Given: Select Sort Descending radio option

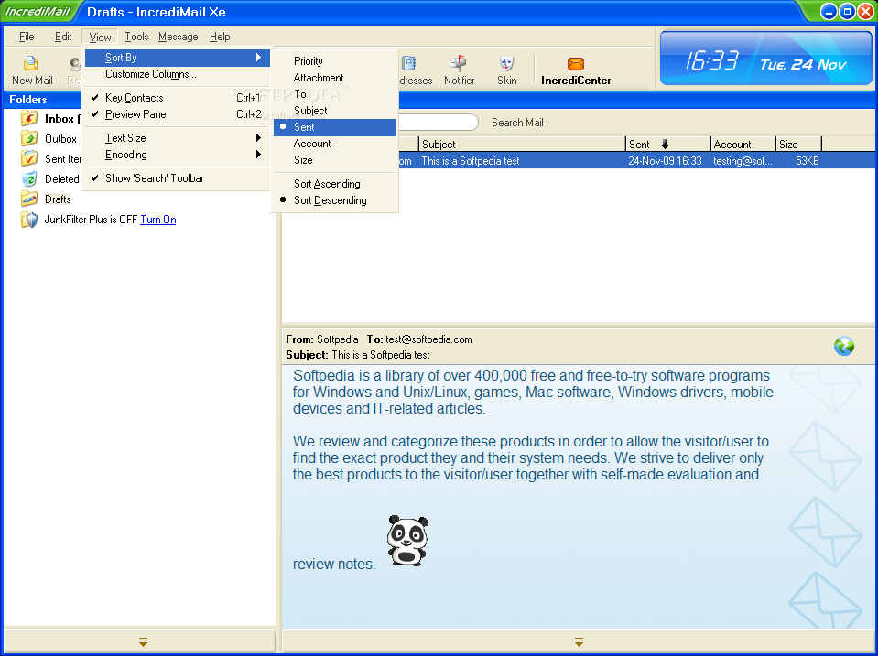Looking at the screenshot, I should [x=334, y=200].
